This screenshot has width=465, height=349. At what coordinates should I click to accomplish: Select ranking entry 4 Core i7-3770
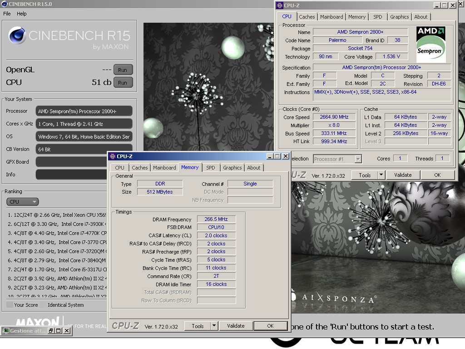click(56, 242)
